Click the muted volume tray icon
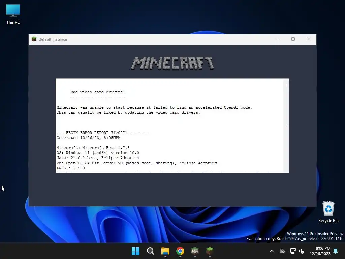The width and height of the screenshot is (345, 259). (x=302, y=251)
